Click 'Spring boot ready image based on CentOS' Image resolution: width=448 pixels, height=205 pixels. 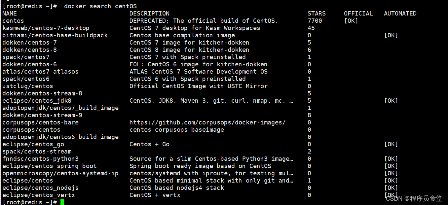coord(200,166)
